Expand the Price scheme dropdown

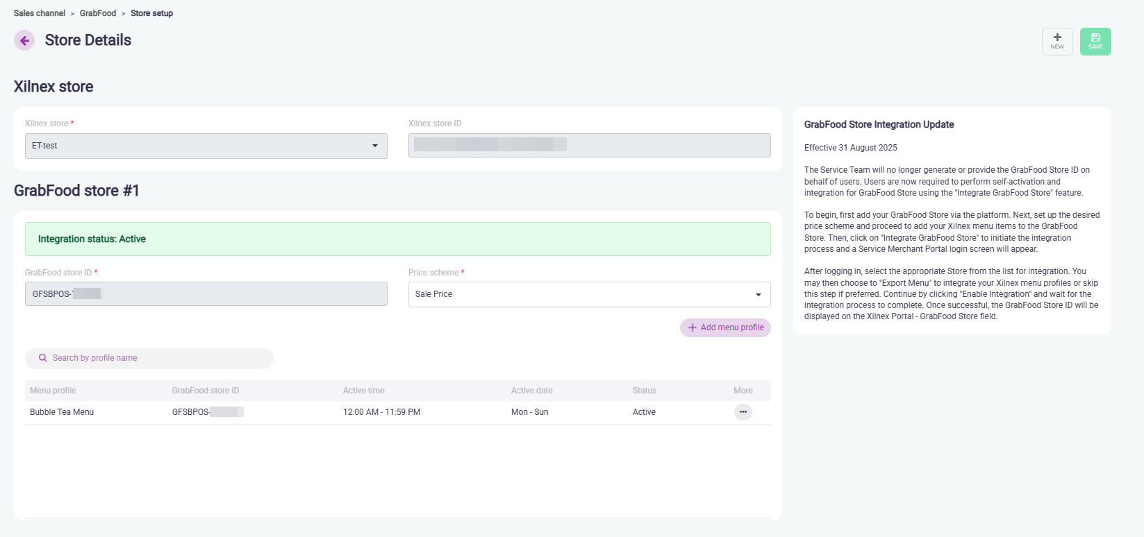click(589, 294)
